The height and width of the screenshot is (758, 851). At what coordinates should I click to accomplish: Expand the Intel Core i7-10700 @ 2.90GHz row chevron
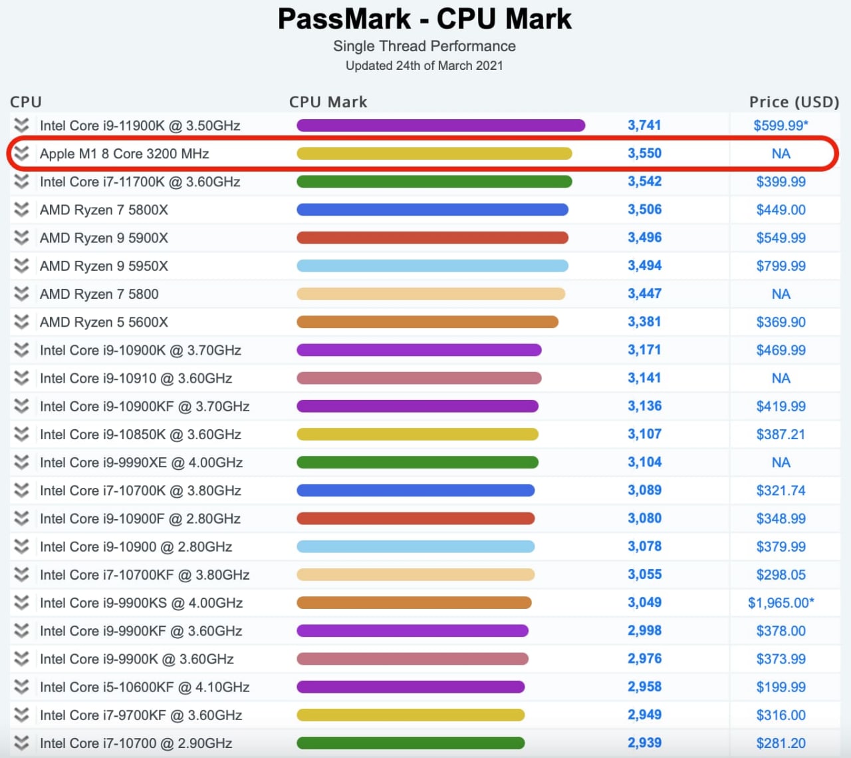tap(22, 743)
